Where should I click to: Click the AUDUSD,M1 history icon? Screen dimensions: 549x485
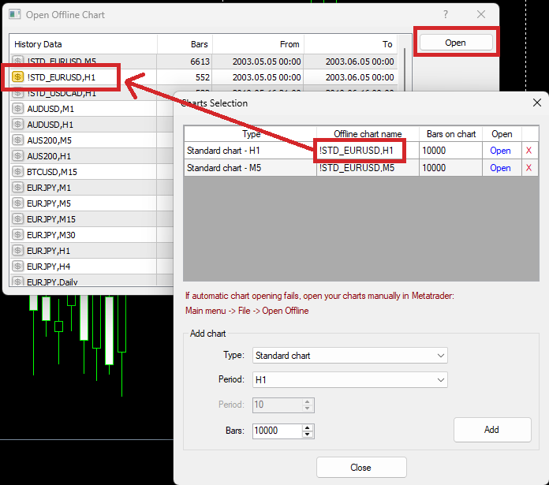17,109
